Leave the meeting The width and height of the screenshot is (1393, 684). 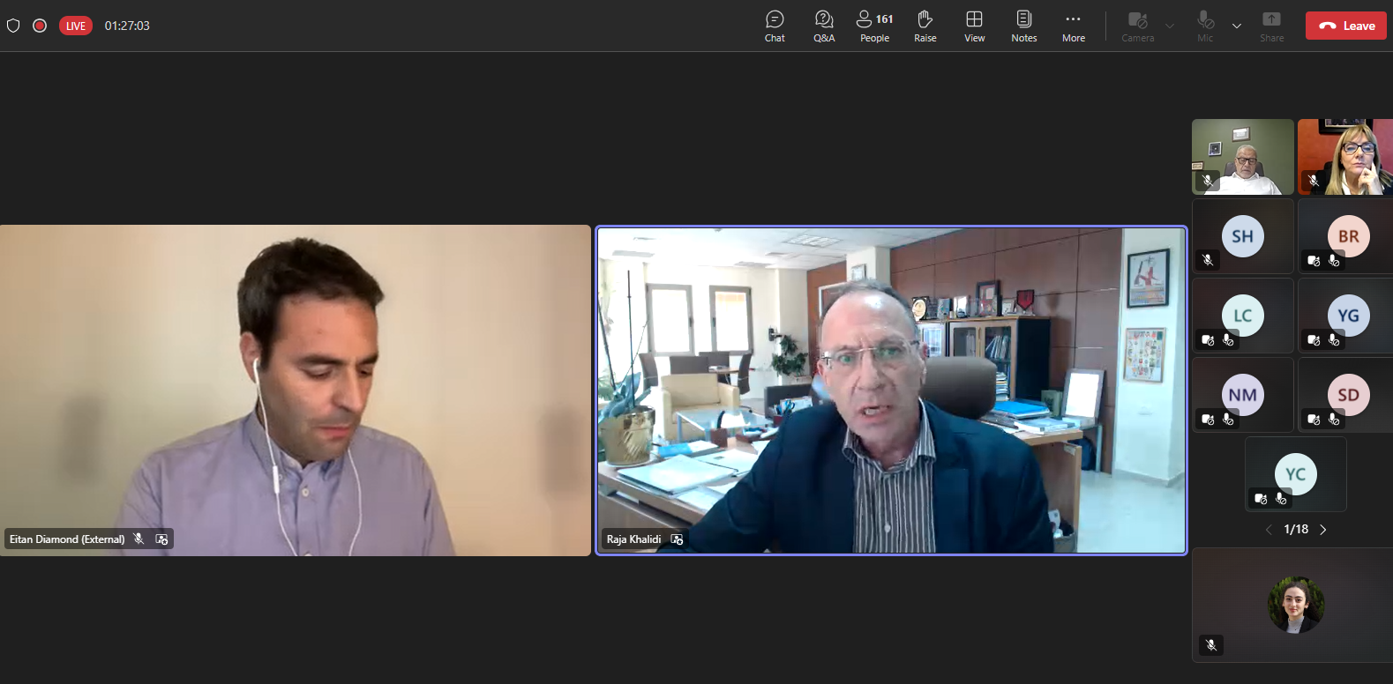click(x=1345, y=26)
